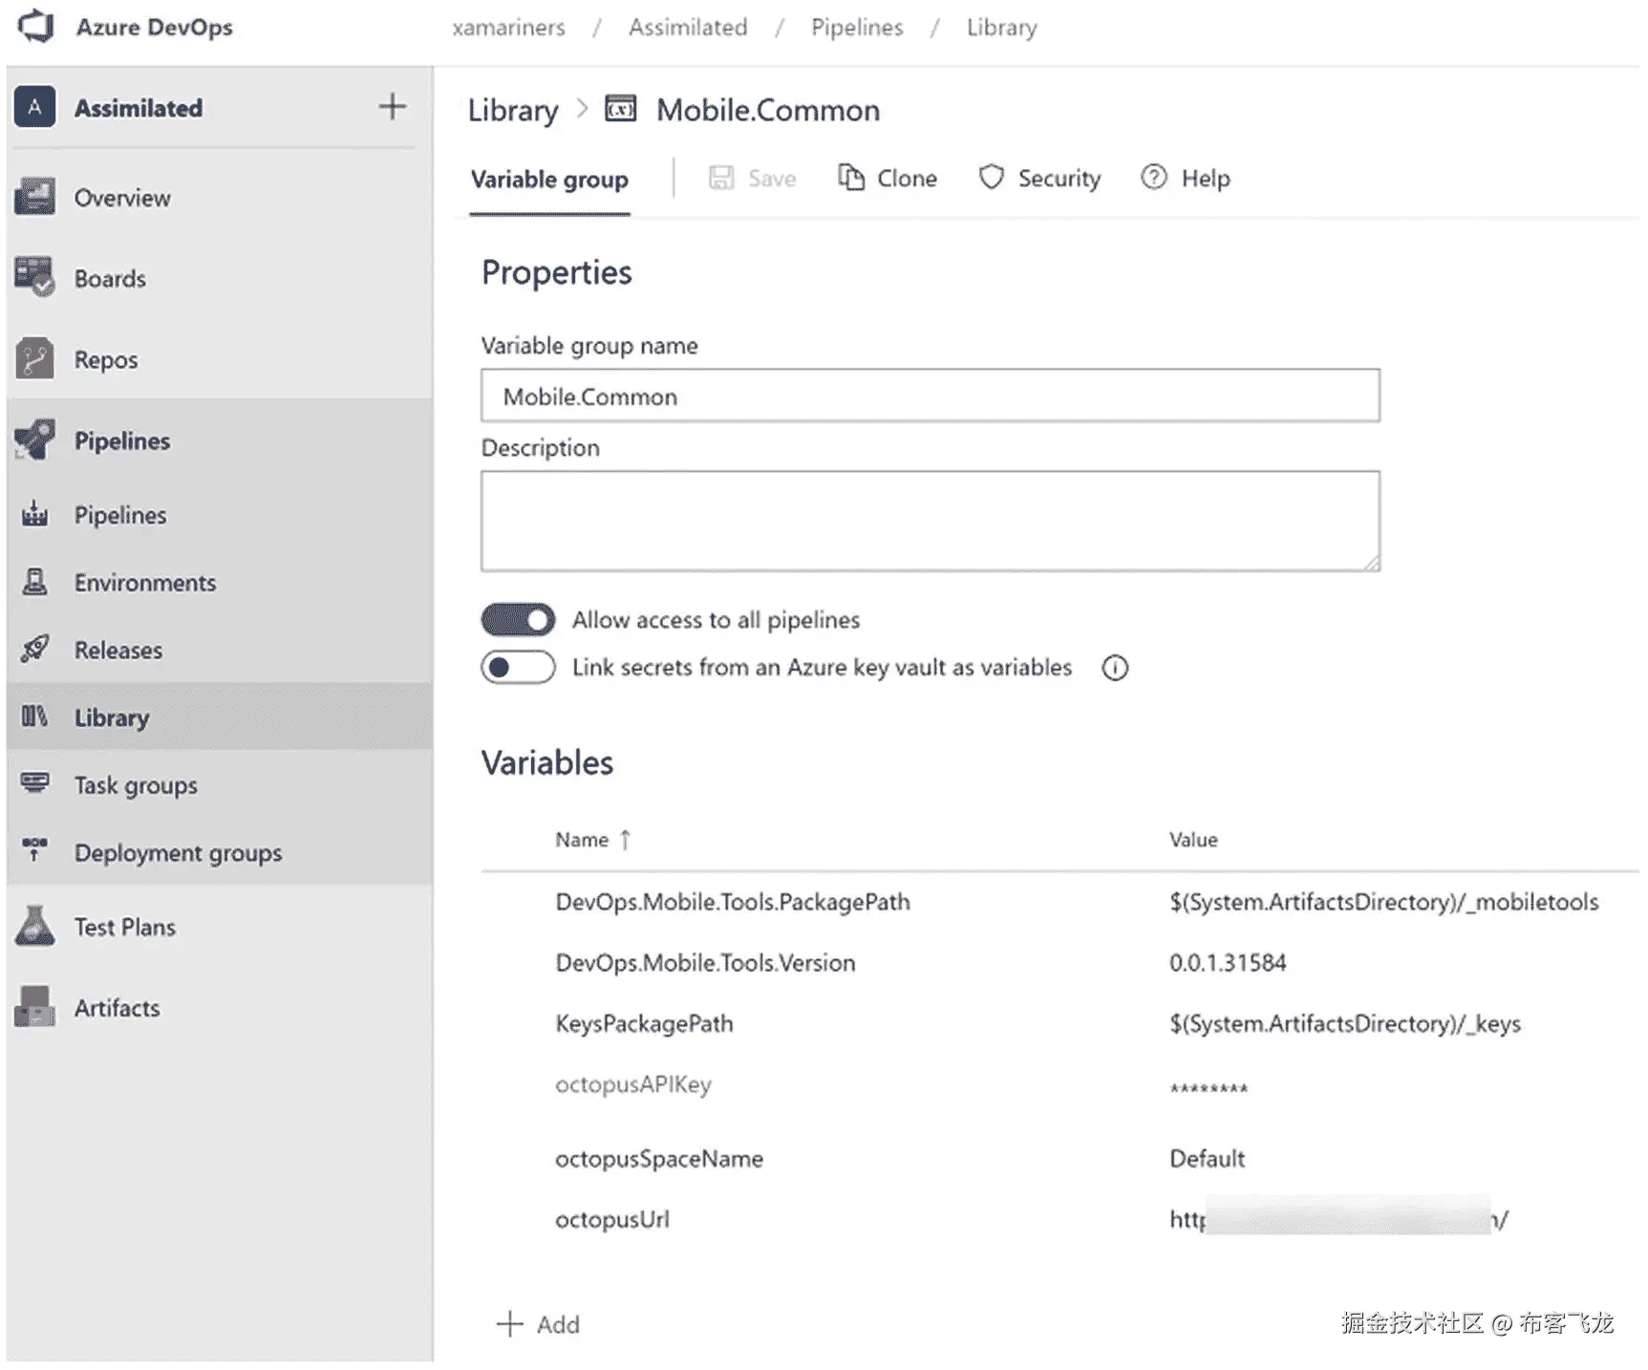Enable linking secrets from Azure key vault
Screen dimensions: 1648x1370
(x=518, y=668)
